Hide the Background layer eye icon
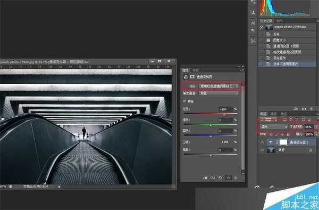319x210 pixels. (x=262, y=150)
